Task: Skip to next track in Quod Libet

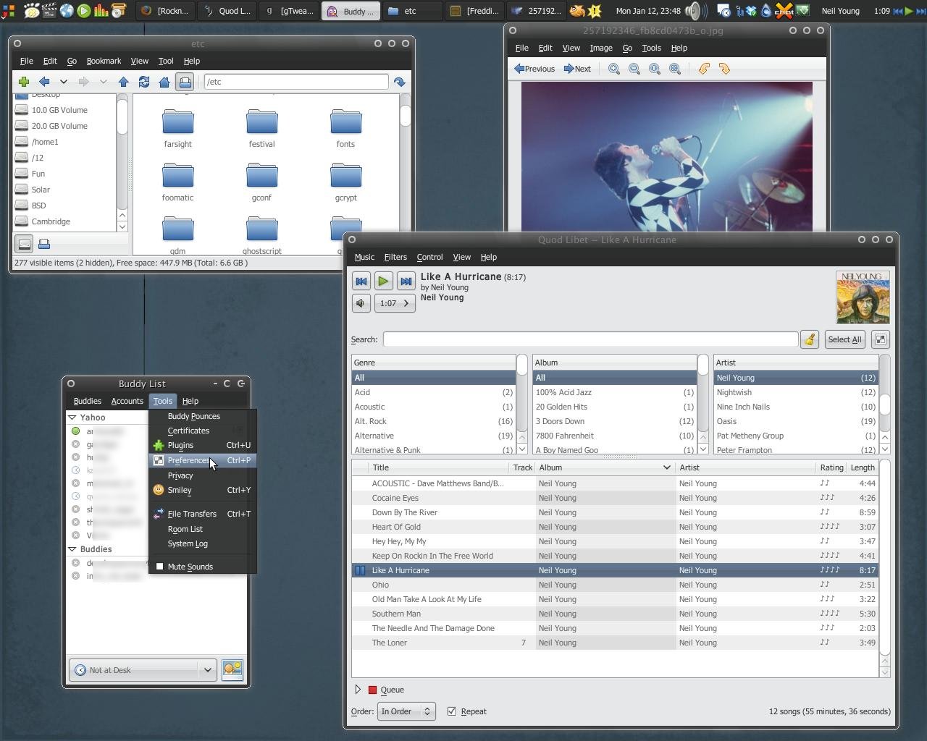Action: tap(406, 281)
